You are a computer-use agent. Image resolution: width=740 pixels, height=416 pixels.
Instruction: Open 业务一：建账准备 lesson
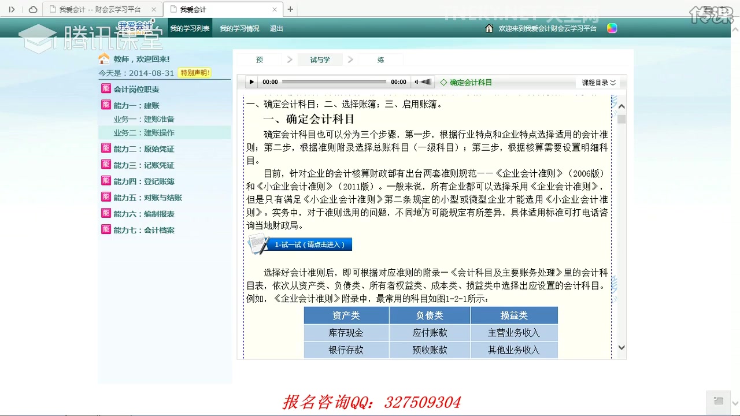pos(144,119)
